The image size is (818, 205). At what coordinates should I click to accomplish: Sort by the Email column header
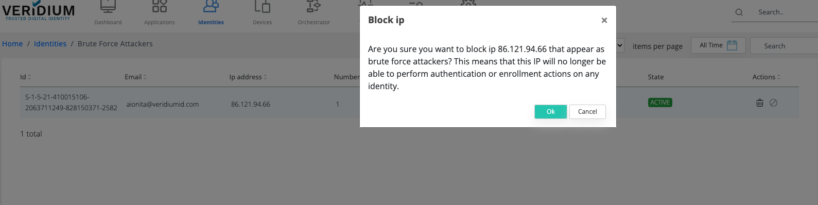(136, 77)
